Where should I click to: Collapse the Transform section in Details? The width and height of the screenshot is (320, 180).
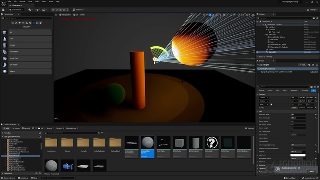pos(258,94)
